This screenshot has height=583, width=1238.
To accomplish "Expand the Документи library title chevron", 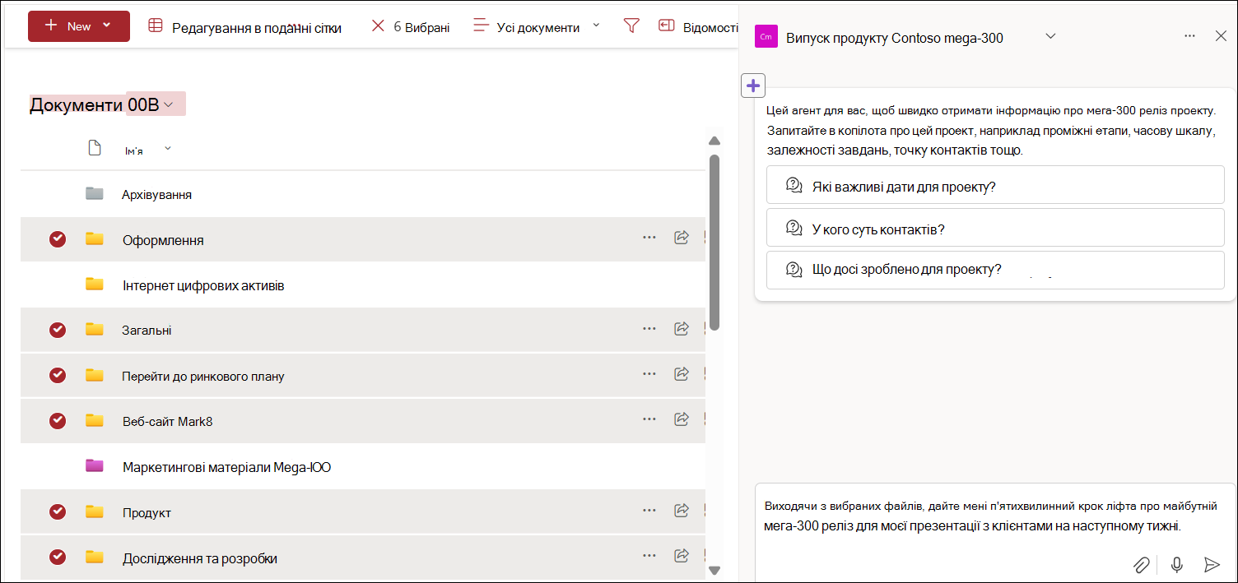I will pyautogui.click(x=168, y=104).
